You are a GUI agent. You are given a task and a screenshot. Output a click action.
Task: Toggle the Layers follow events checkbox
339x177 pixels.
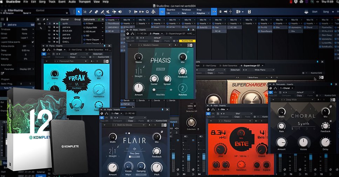(x=33, y=42)
